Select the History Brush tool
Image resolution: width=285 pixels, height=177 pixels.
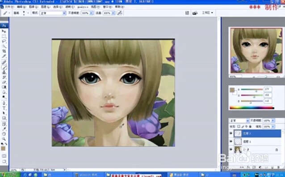pos(4,77)
